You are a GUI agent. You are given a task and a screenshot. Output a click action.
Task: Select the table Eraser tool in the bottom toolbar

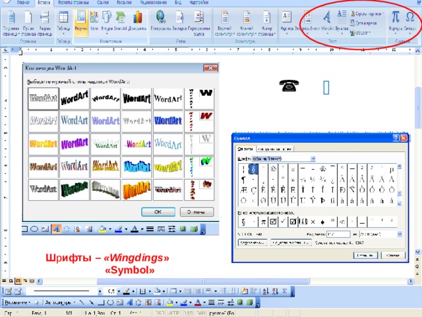coord(18,291)
